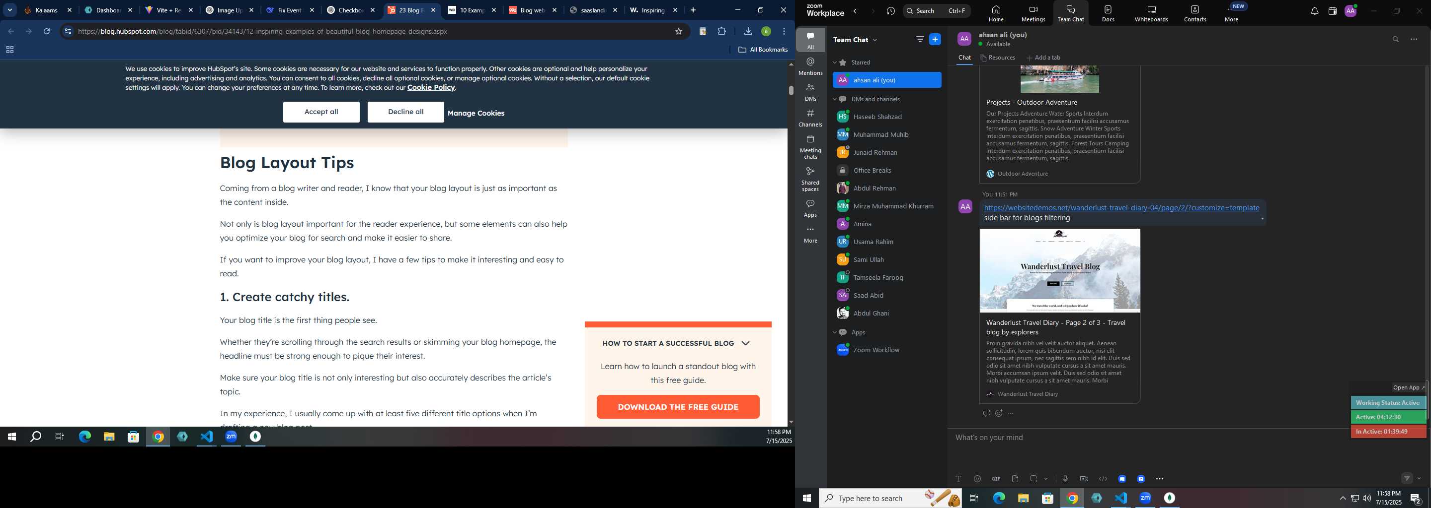Screen dimensions: 1431x508
Task: Open the Wanderlust Travel Blog preview image
Action: click(x=1060, y=271)
